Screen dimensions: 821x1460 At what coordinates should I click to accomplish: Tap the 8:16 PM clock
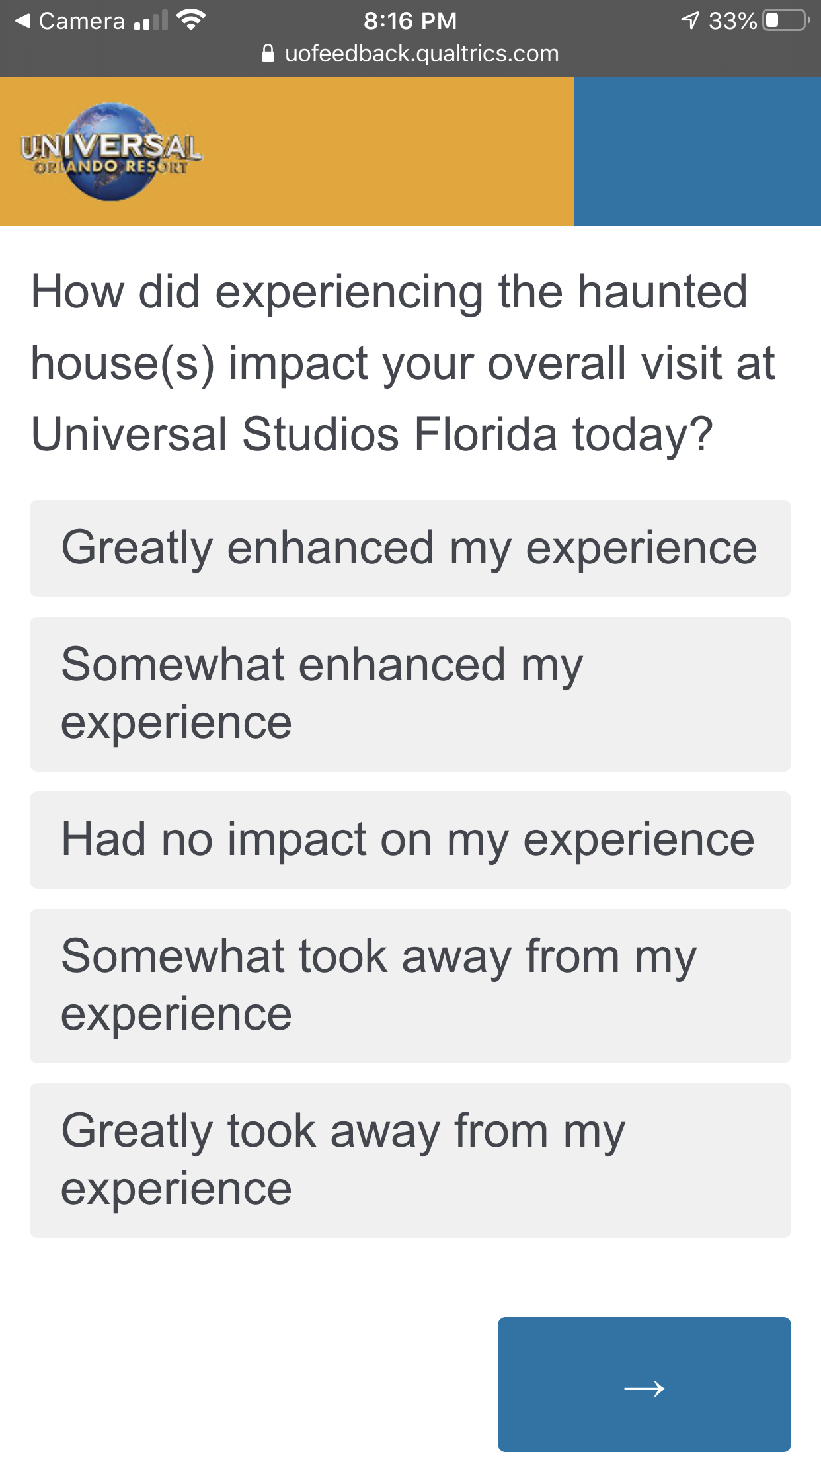[x=410, y=21]
